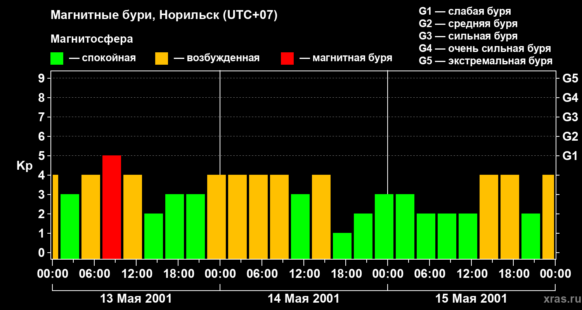Viewport: 582px width, 310px height.
Task: Click the '06:00' time label above 13 Мая
Action: (94, 274)
